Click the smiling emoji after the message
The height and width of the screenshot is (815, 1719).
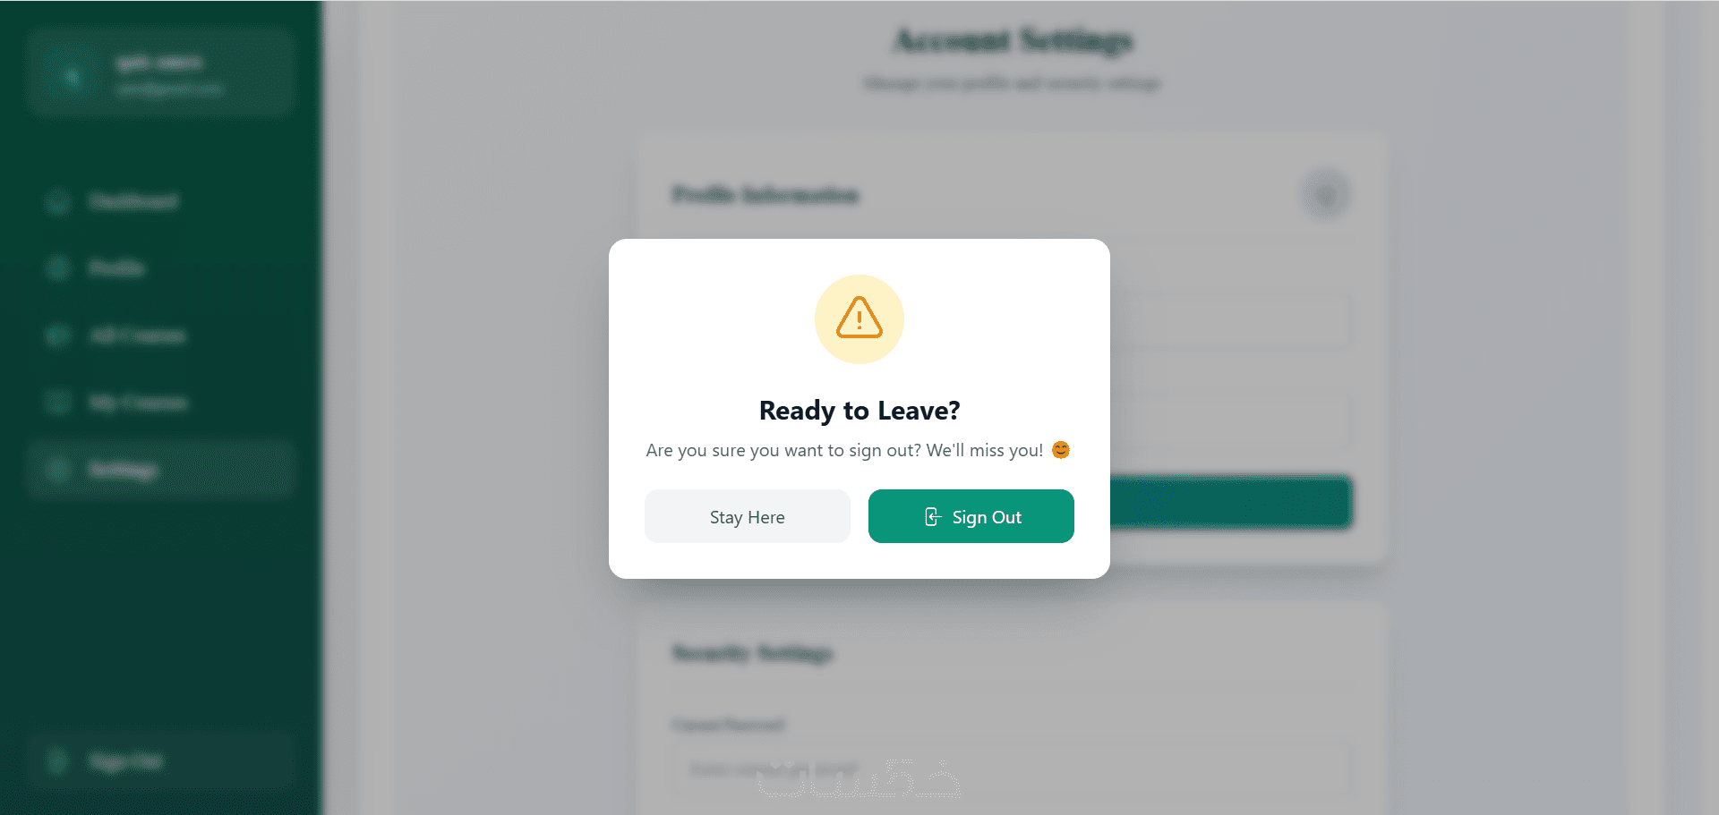point(1061,450)
